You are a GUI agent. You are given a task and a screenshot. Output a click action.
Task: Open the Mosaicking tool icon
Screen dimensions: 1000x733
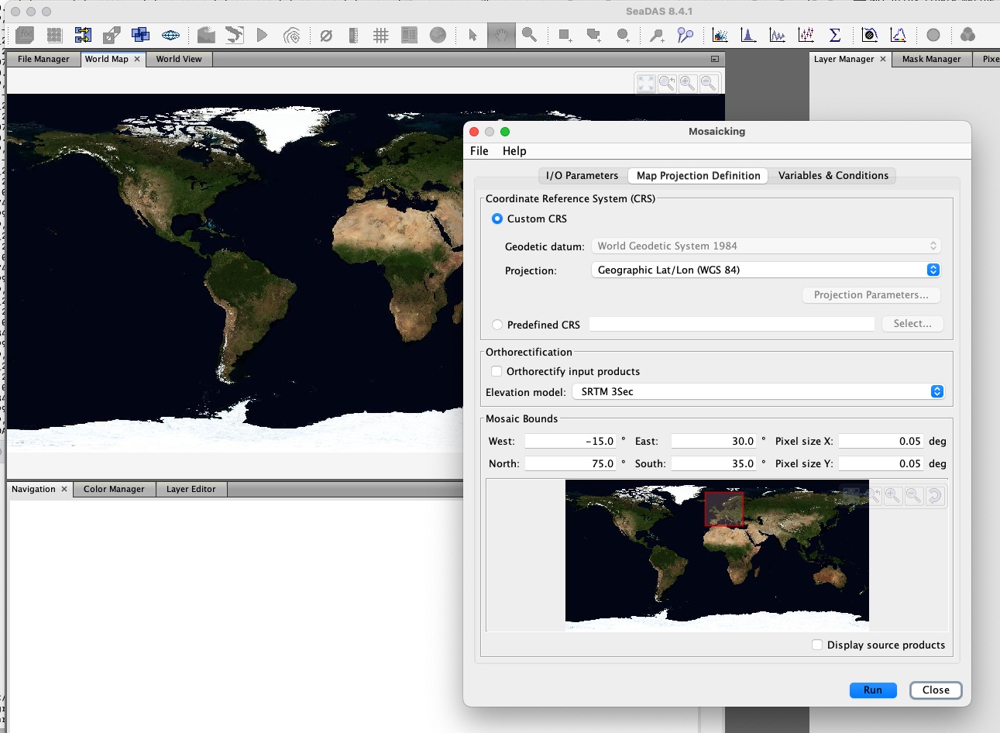(140, 35)
